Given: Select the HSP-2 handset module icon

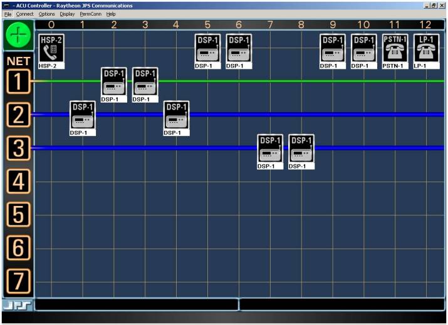Looking at the screenshot, I should pyautogui.click(x=51, y=48).
